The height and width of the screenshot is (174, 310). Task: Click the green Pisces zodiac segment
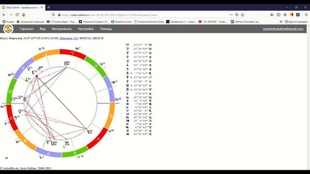point(96,66)
